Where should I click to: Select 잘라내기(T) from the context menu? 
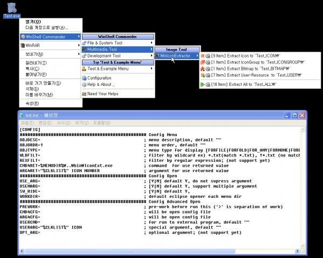click(x=51, y=63)
